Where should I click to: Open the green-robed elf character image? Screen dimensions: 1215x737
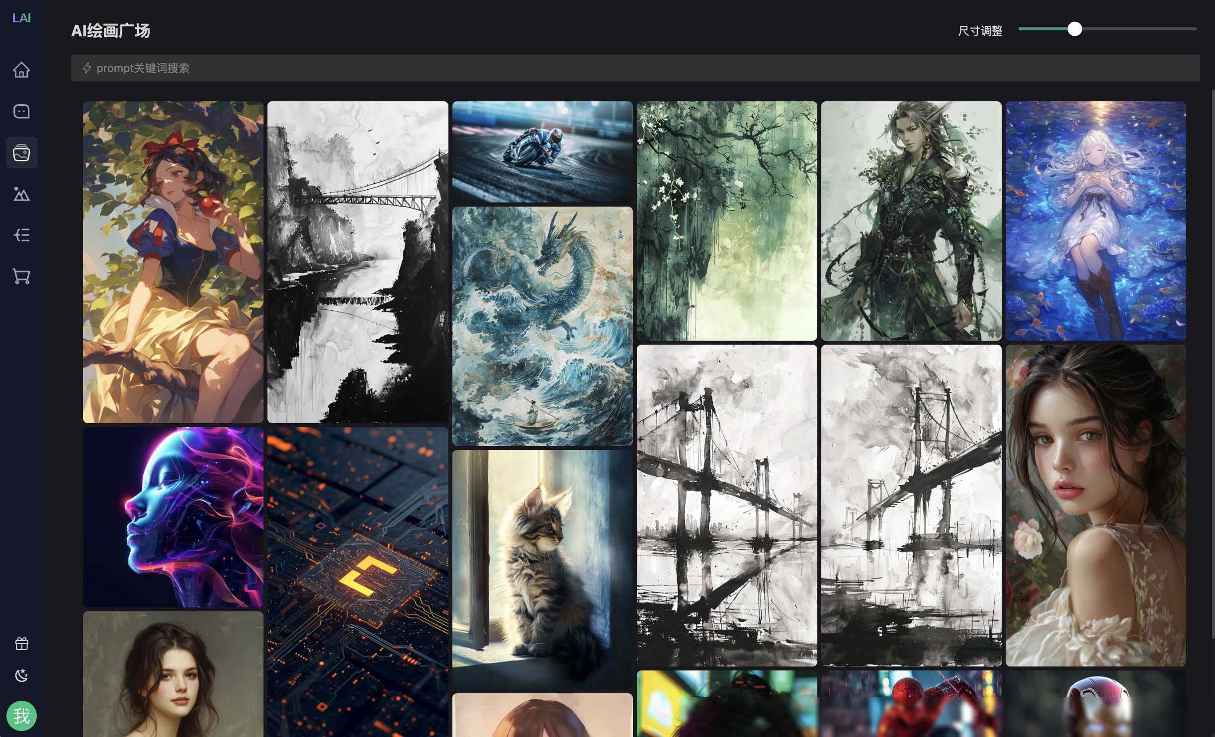coord(911,221)
